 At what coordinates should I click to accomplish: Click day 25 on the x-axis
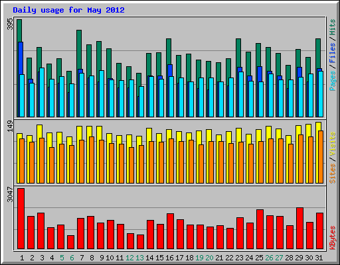coord(259,258)
